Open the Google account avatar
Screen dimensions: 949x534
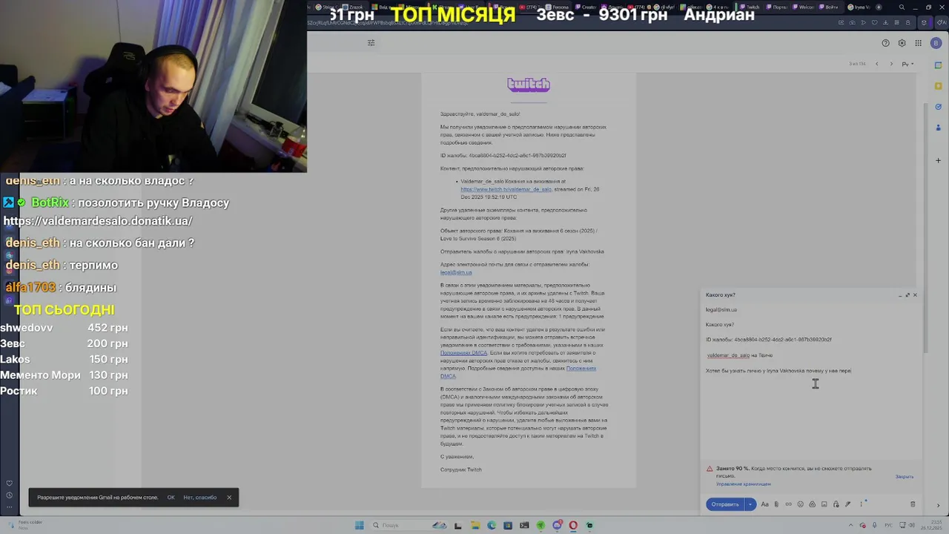[x=936, y=43]
